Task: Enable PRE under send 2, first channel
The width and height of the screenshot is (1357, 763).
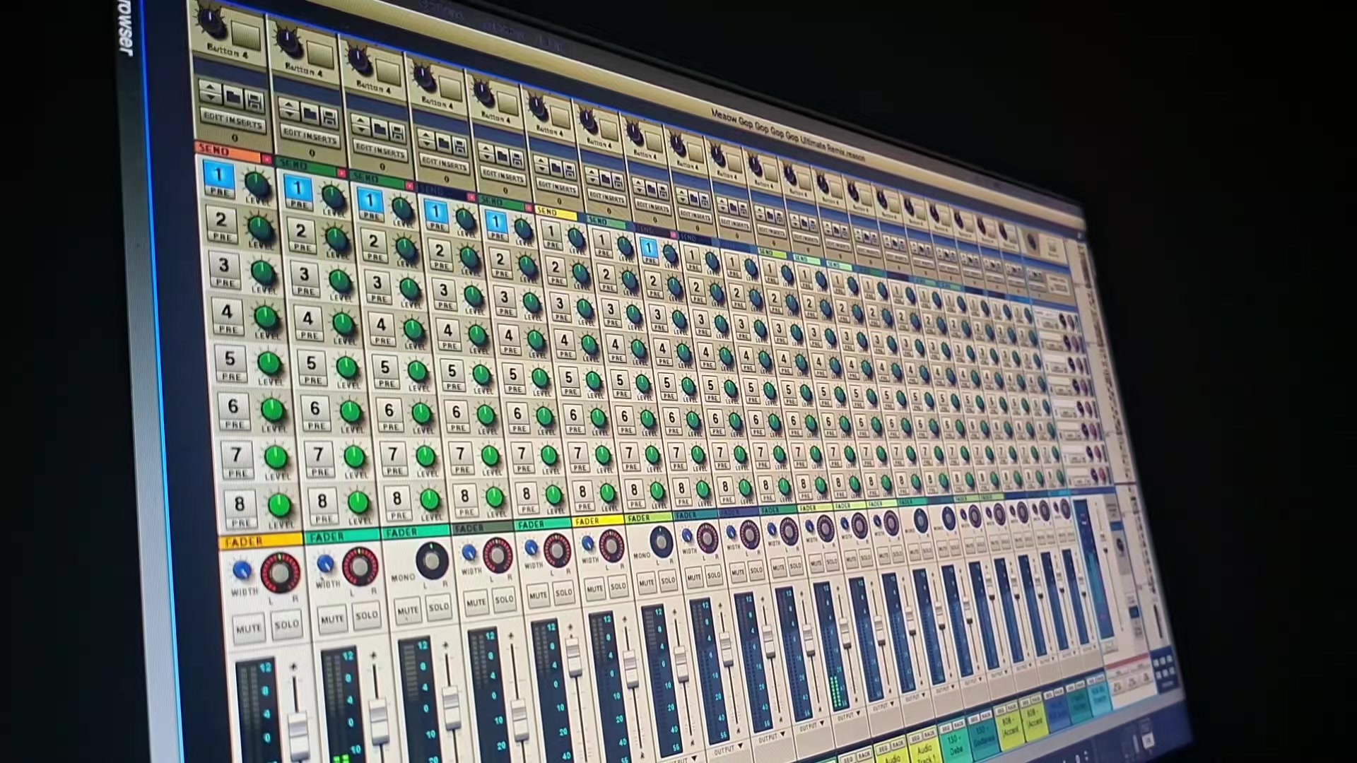Action: click(x=222, y=238)
